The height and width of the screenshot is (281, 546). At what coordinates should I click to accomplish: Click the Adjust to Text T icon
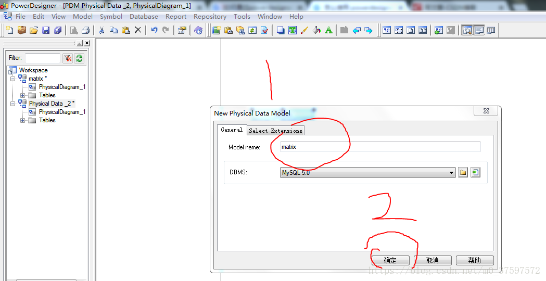[x=293, y=30]
